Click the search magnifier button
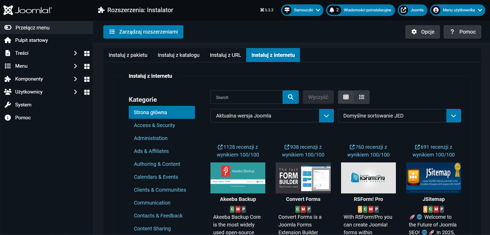490x235 pixels. [291, 97]
